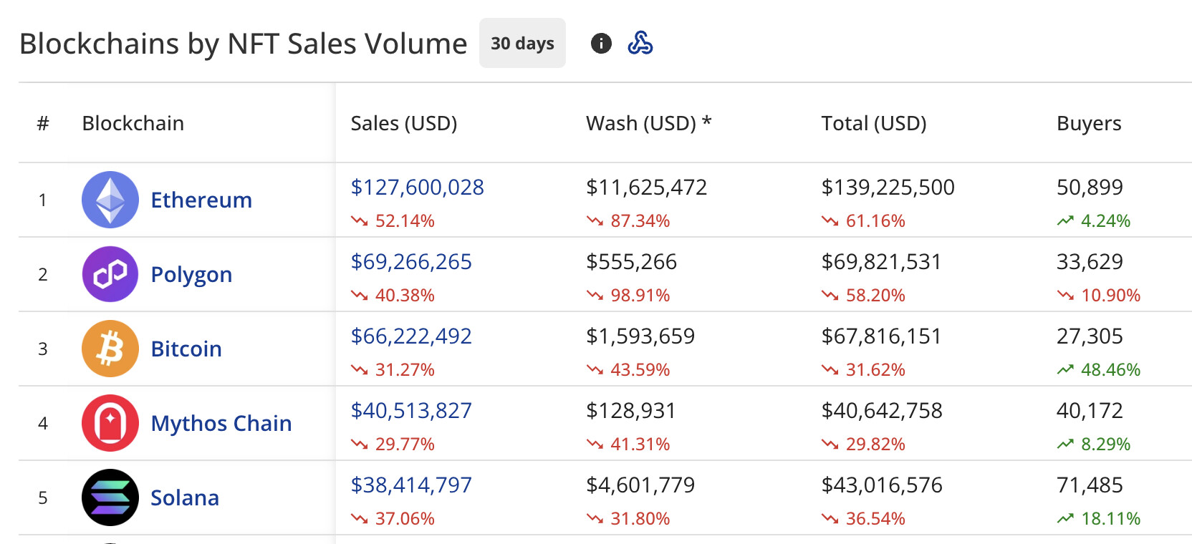The height and width of the screenshot is (544, 1192).
Task: Open the Ethereum blockchain link
Action: pyautogui.click(x=201, y=200)
